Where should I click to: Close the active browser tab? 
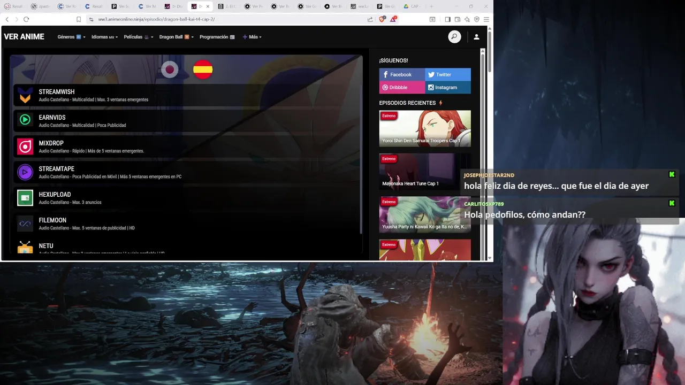[x=208, y=6]
